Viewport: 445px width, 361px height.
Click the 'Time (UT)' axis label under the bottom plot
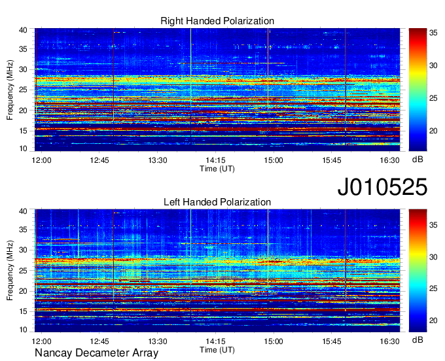pos(217,350)
